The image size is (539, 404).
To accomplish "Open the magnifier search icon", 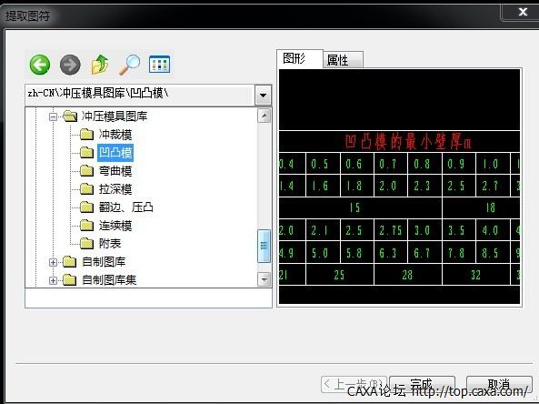I will 130,65.
